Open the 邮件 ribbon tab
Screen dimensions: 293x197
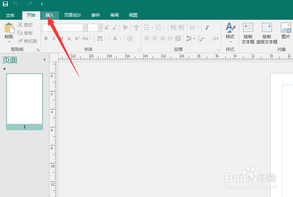[x=96, y=15]
